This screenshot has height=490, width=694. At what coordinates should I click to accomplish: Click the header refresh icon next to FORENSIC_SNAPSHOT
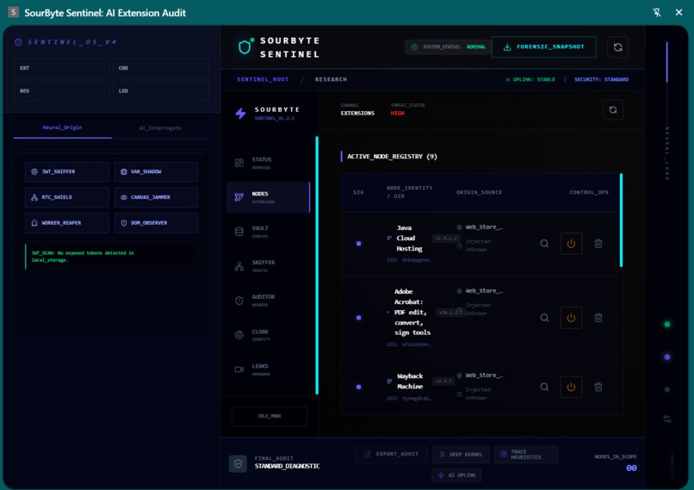[618, 47]
